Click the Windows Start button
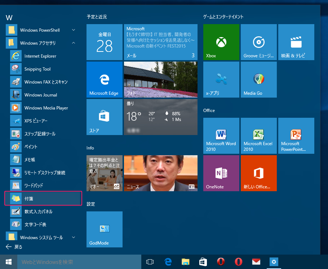 coord(9,262)
